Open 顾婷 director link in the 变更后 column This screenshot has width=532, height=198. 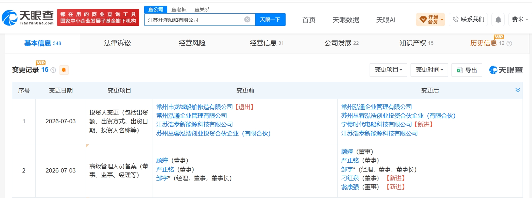tap(347, 152)
